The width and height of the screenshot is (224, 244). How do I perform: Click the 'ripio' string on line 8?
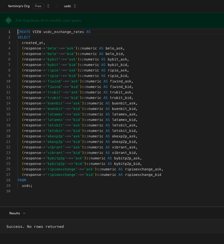coord(53,70)
